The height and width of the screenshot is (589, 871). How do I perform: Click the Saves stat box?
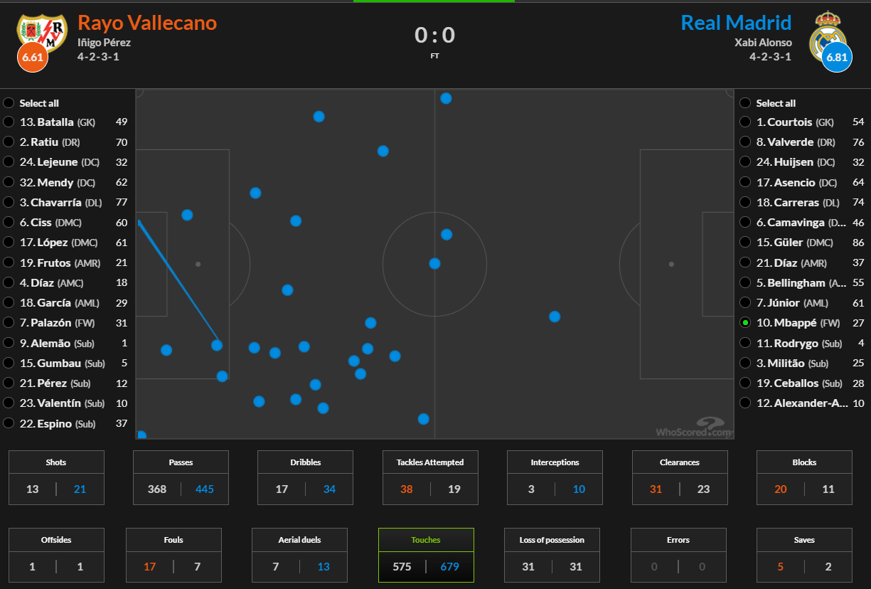point(804,555)
